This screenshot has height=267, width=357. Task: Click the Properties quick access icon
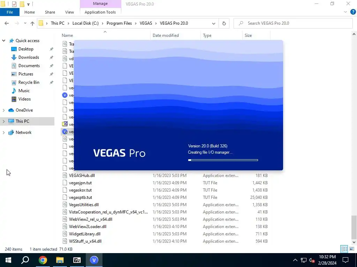coord(14,4)
